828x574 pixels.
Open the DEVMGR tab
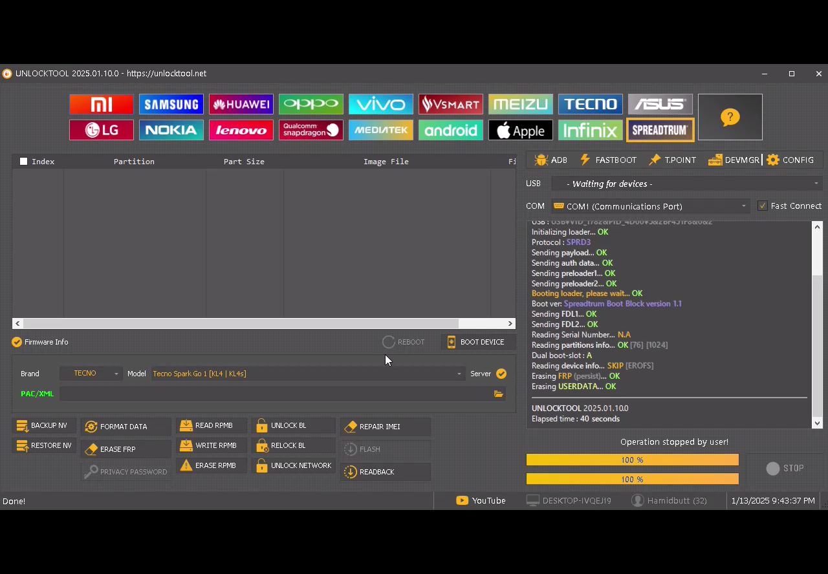point(734,160)
